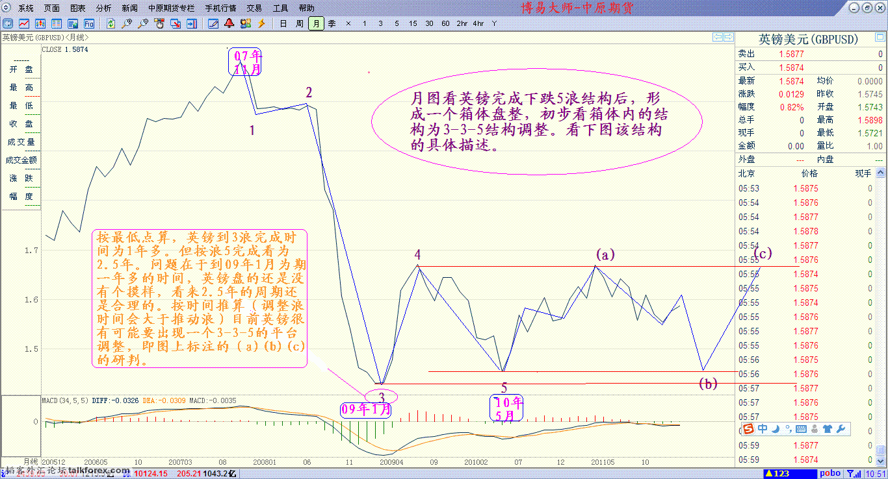The image size is (888, 479).
Task: Select the 5 minute period button
Action: pyautogui.click(x=397, y=23)
